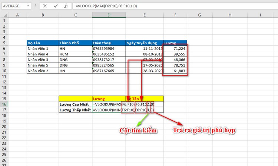Expand the Name Box dropdown arrow

pyautogui.click(x=28, y=6)
